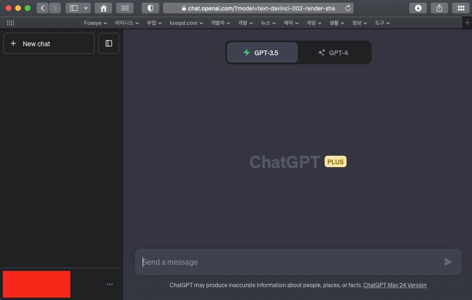This screenshot has width=472, height=300.
Task: Open the ChatGPT May 24 Version link
Action: pyautogui.click(x=395, y=285)
